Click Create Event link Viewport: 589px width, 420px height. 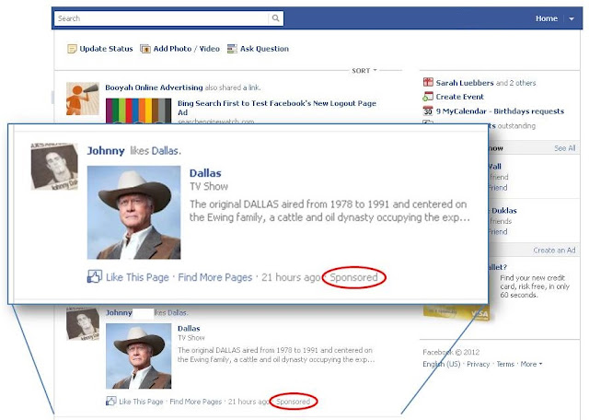(460, 97)
